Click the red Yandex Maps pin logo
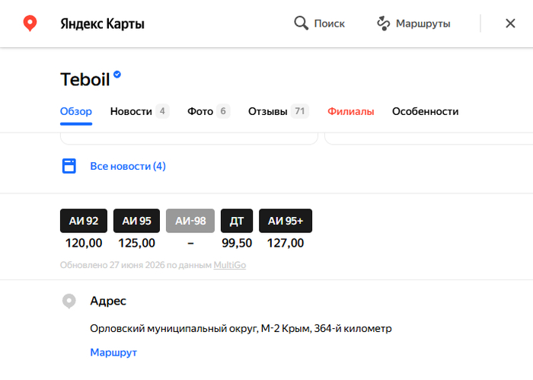The image size is (533, 380). pyautogui.click(x=30, y=24)
